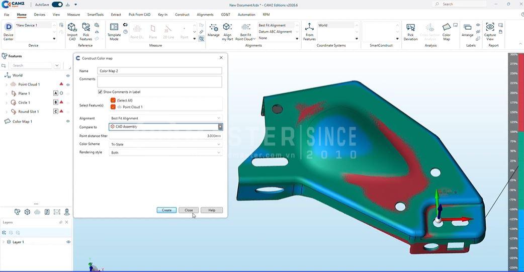Click the Help button in dialog
This screenshot has height=272, width=524.
click(212, 210)
